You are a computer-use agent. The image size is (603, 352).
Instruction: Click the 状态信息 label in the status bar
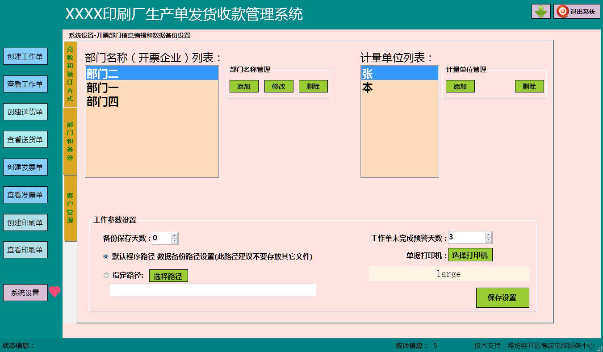(x=18, y=346)
